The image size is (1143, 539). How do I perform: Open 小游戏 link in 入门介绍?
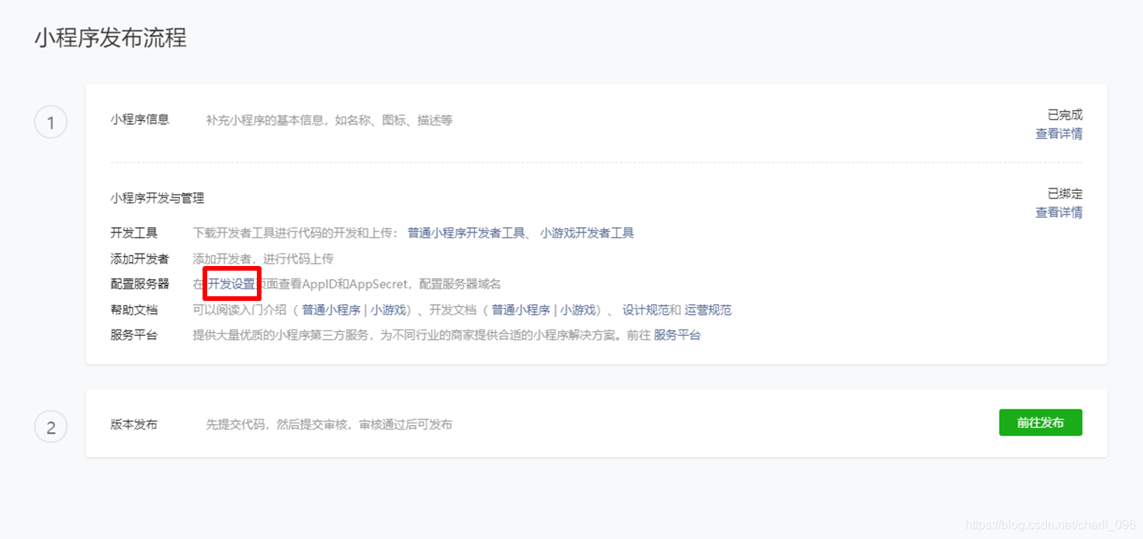[389, 309]
